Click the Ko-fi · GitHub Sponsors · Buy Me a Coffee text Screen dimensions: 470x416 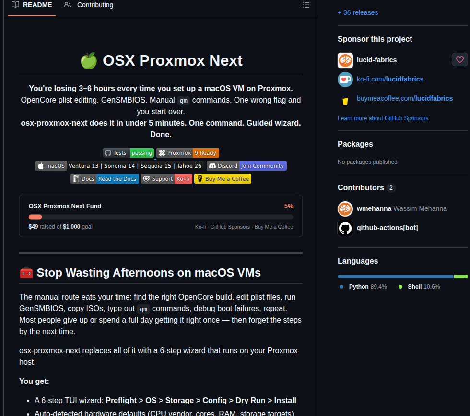pos(244,227)
